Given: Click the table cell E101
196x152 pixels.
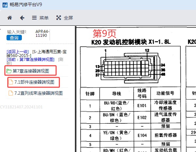Looking at the screenshot, I should point(142,106).
